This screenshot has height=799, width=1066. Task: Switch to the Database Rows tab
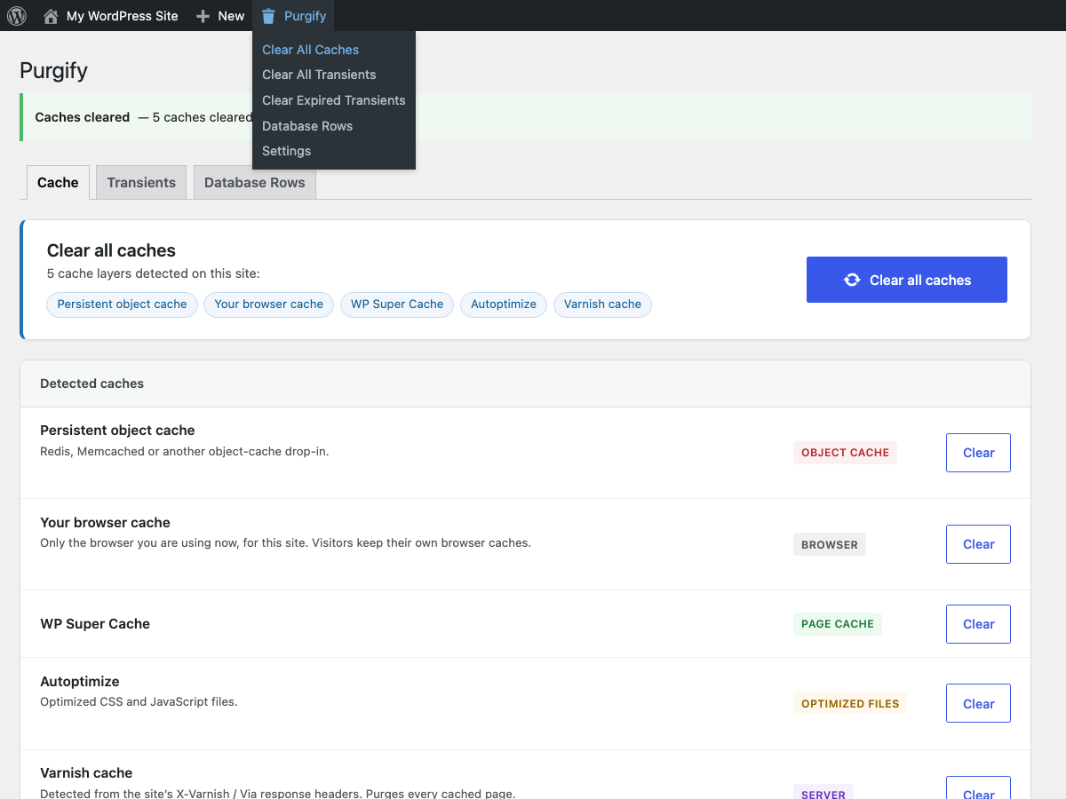[254, 182]
